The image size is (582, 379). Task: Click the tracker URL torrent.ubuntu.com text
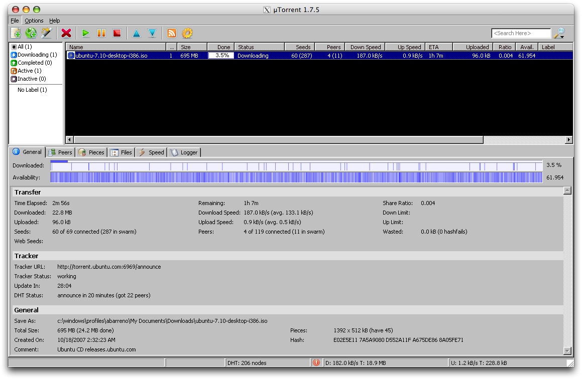[109, 267]
